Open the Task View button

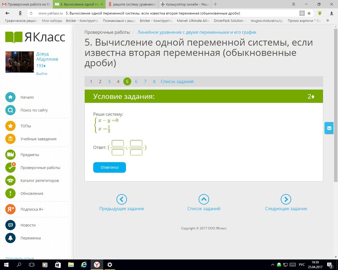coord(32,265)
